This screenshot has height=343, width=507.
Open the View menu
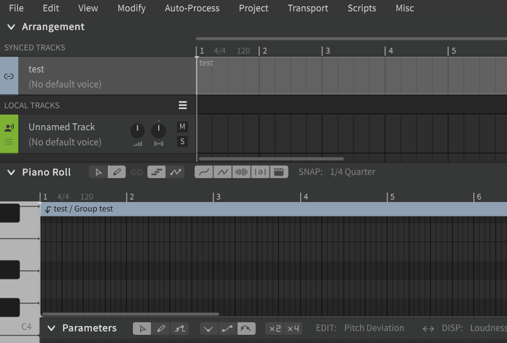pyautogui.click(x=88, y=8)
